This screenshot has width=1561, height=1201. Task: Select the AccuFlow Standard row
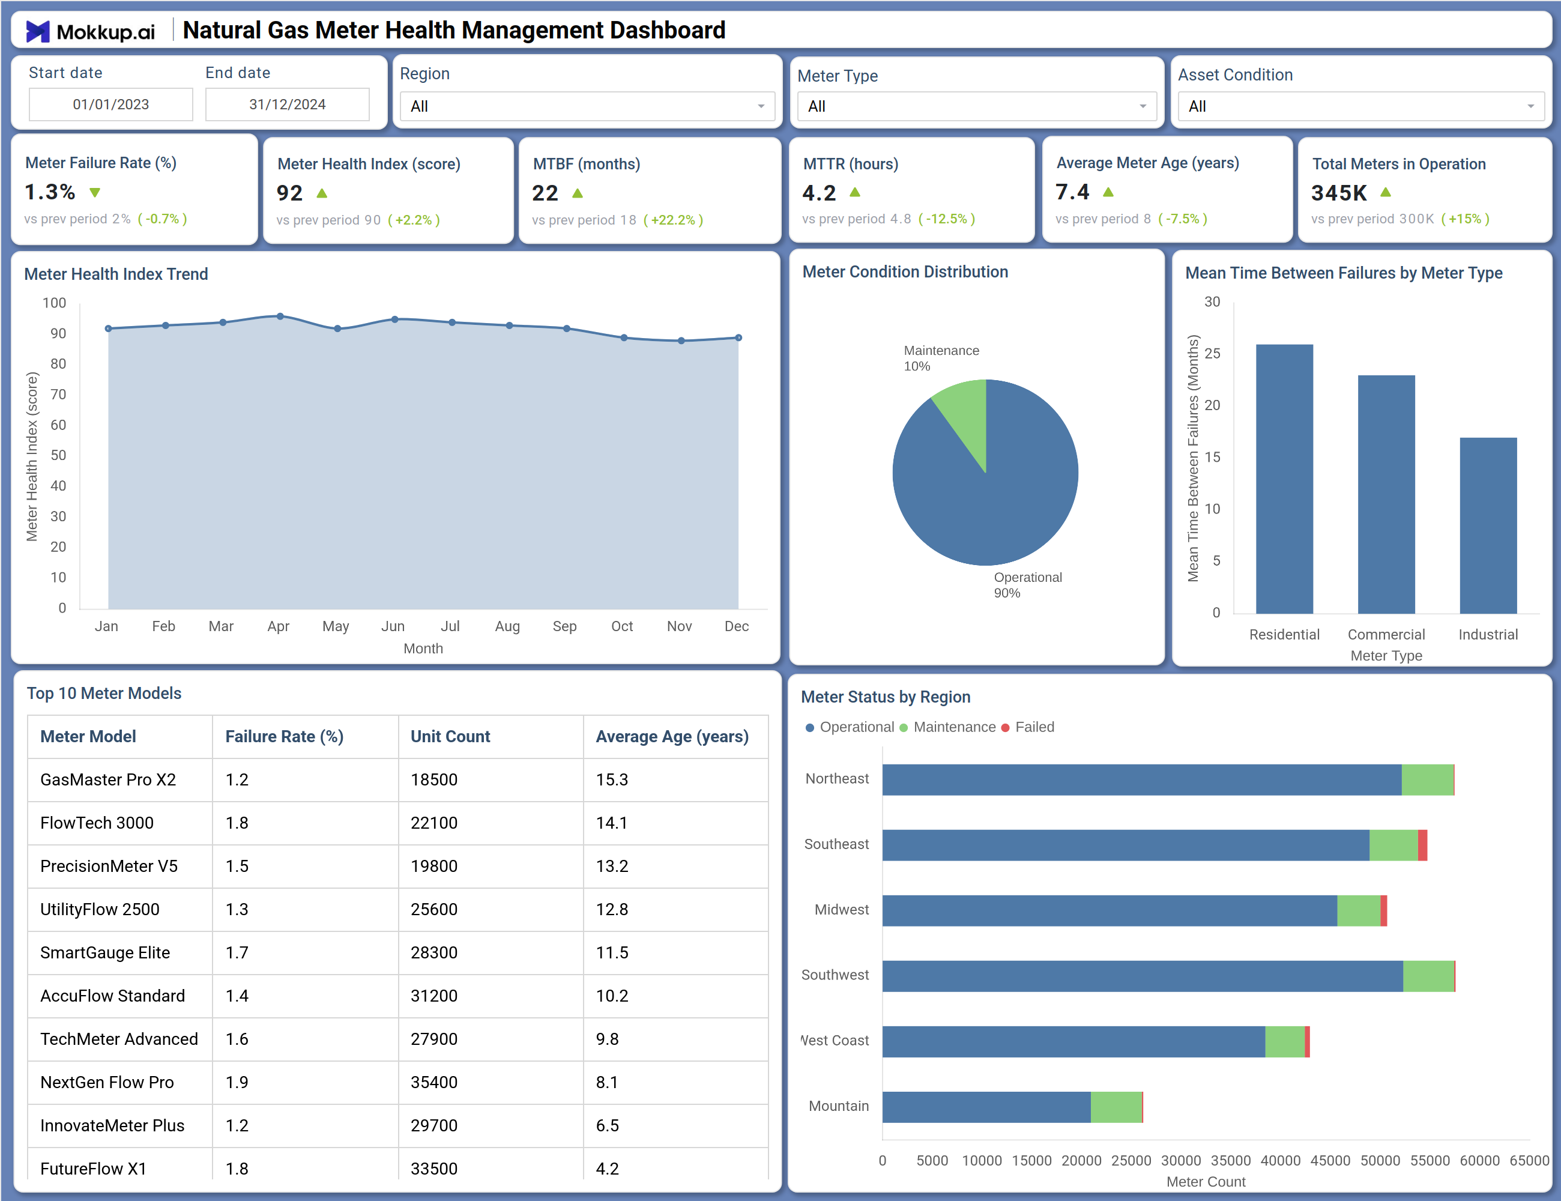[x=398, y=996]
